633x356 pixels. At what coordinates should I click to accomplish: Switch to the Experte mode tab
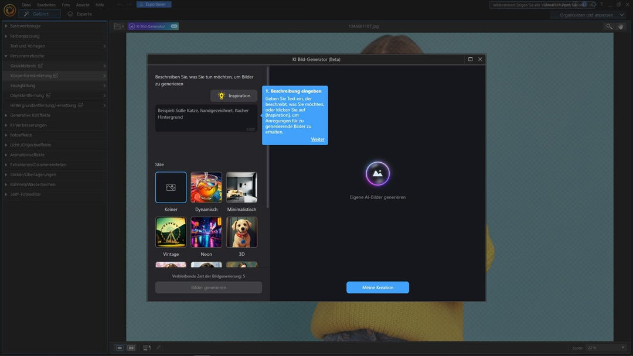[80, 14]
